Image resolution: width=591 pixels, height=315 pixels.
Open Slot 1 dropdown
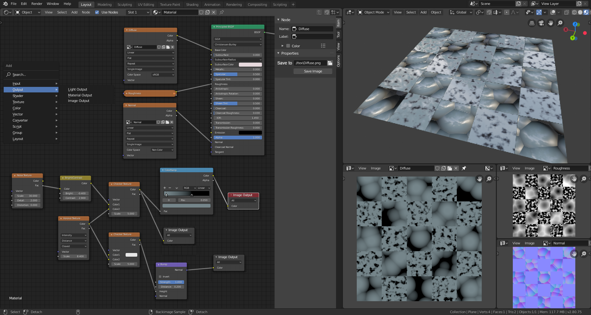[138, 12]
